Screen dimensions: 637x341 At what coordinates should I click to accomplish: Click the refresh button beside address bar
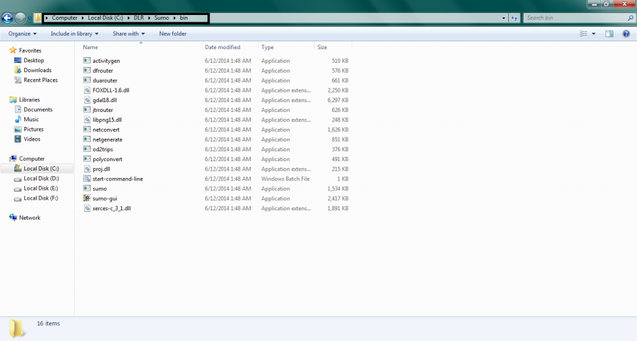514,18
